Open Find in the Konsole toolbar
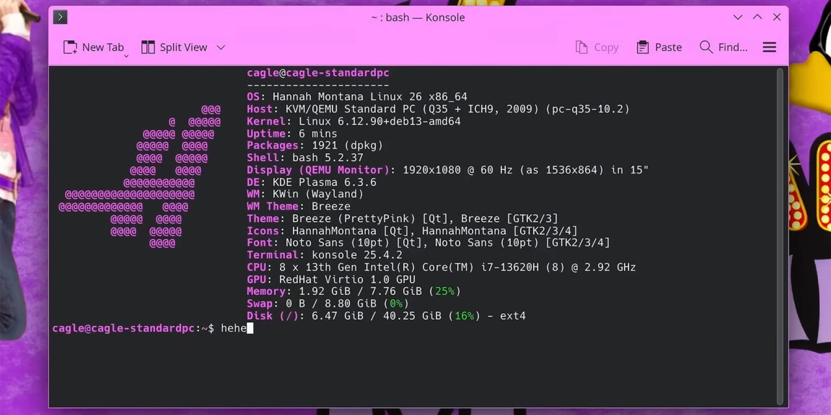Screen dimensions: 831x415 (723, 47)
